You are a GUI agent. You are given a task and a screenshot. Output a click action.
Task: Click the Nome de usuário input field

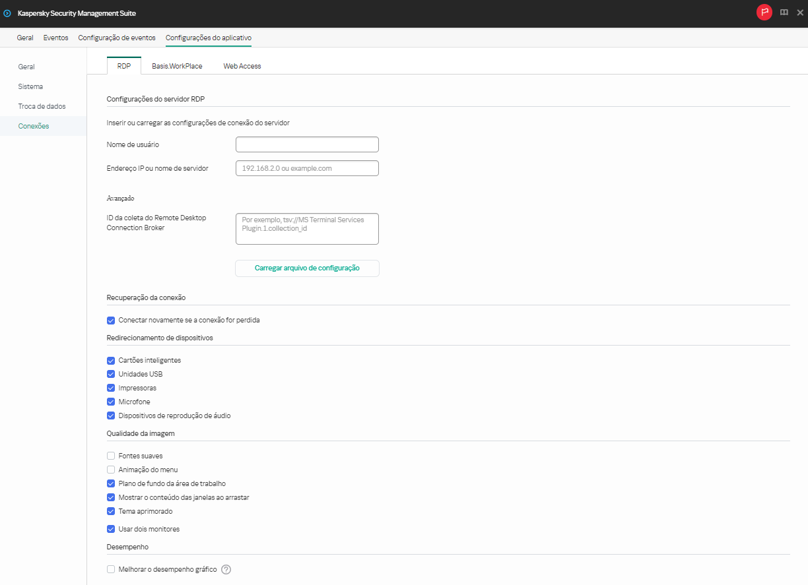307,144
